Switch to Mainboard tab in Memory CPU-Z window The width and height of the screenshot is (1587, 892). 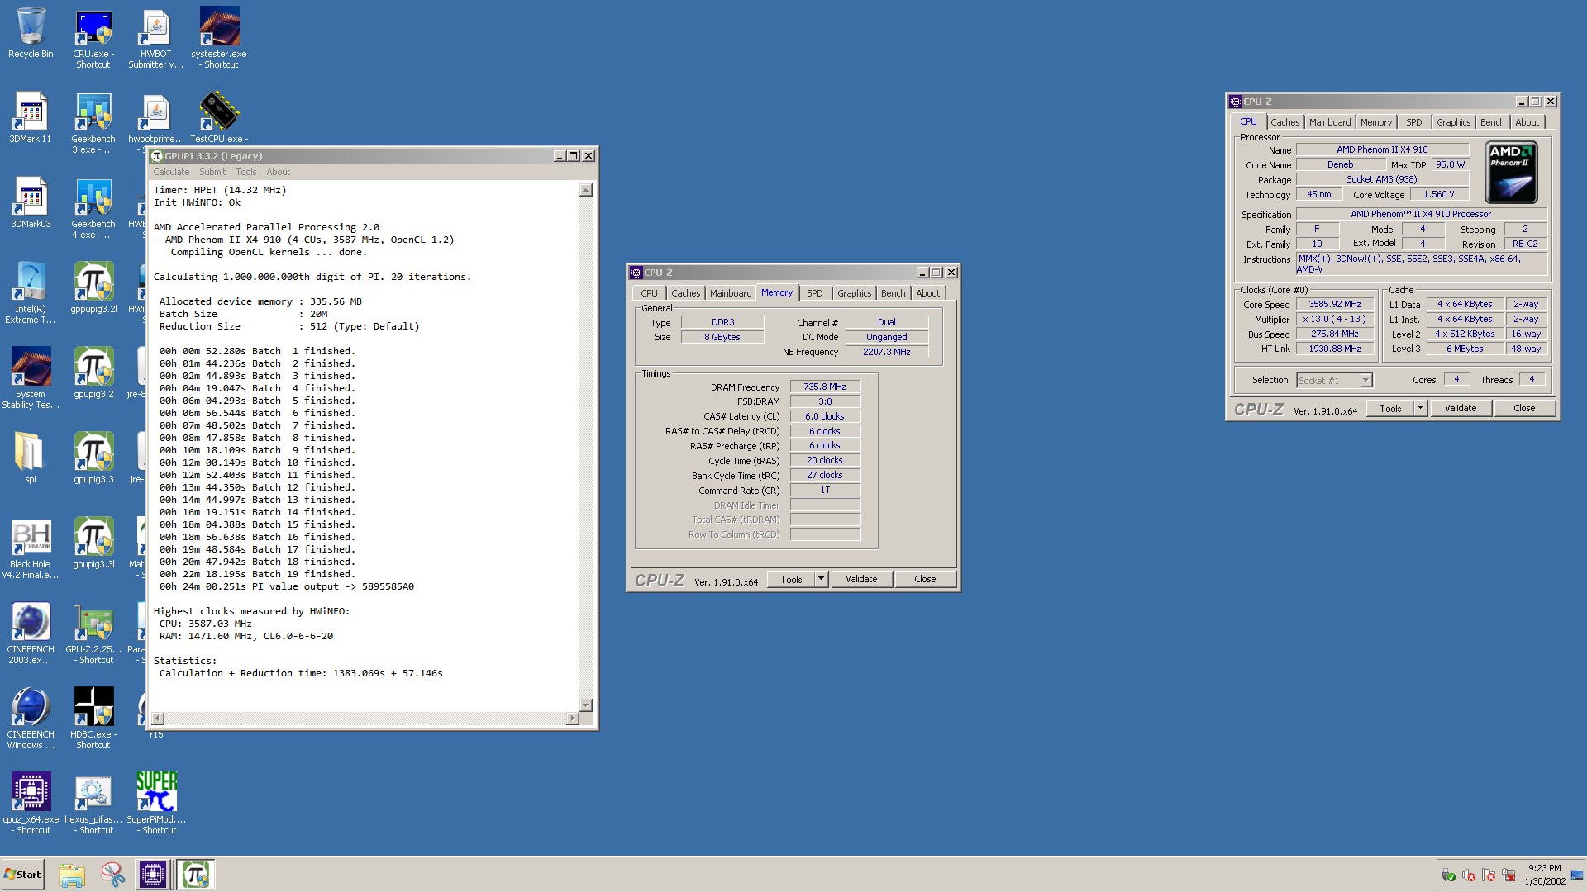coord(731,293)
